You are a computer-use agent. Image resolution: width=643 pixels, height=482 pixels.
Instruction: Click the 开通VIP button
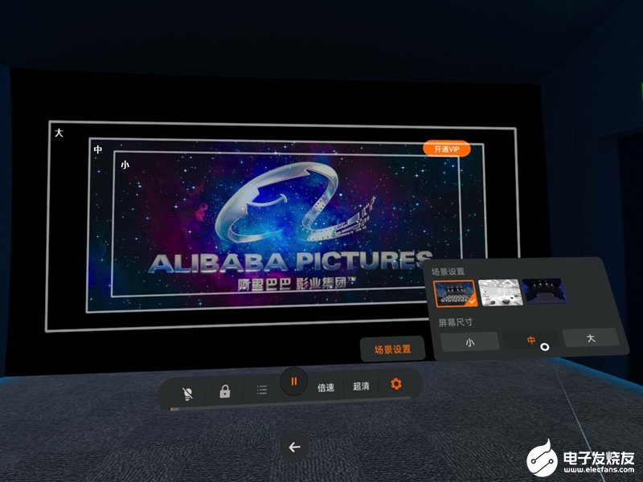[447, 149]
